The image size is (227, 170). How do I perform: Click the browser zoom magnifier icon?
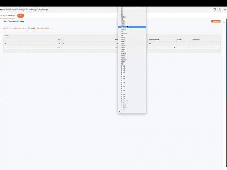click(x=220, y=10)
